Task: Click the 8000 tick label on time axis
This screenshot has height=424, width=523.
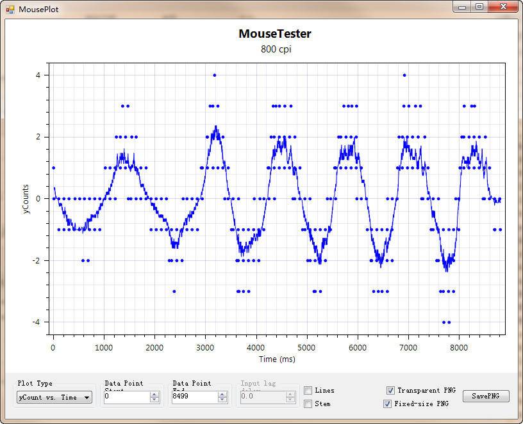Action: 459,348
